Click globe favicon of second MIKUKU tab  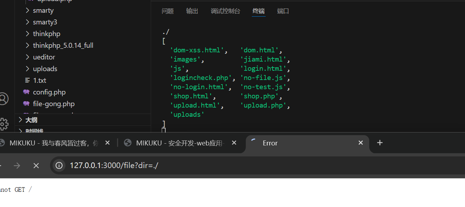[x=128, y=143]
